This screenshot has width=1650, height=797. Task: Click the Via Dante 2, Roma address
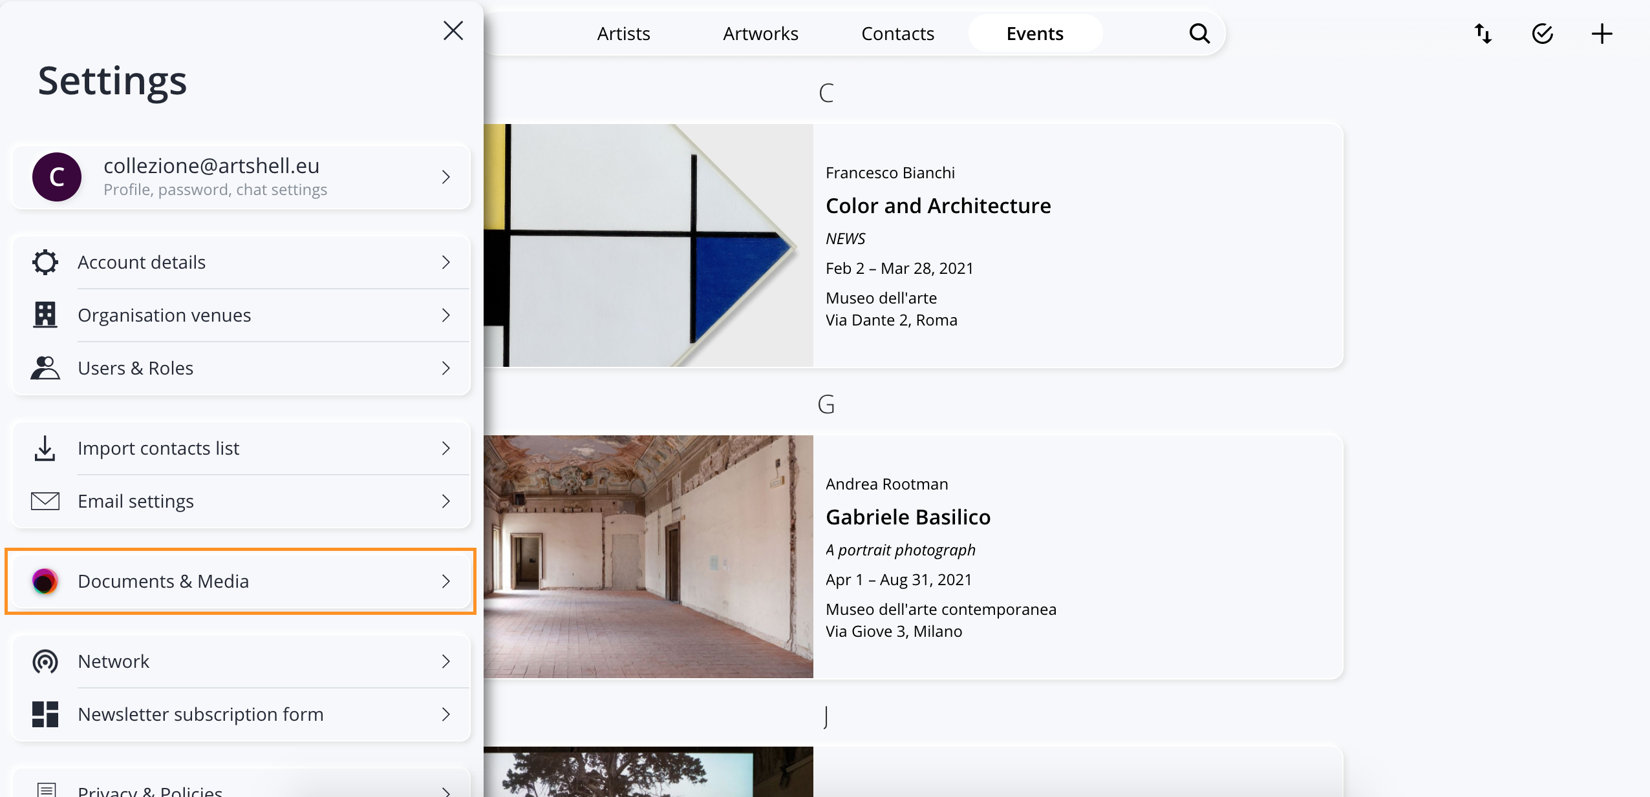(891, 320)
